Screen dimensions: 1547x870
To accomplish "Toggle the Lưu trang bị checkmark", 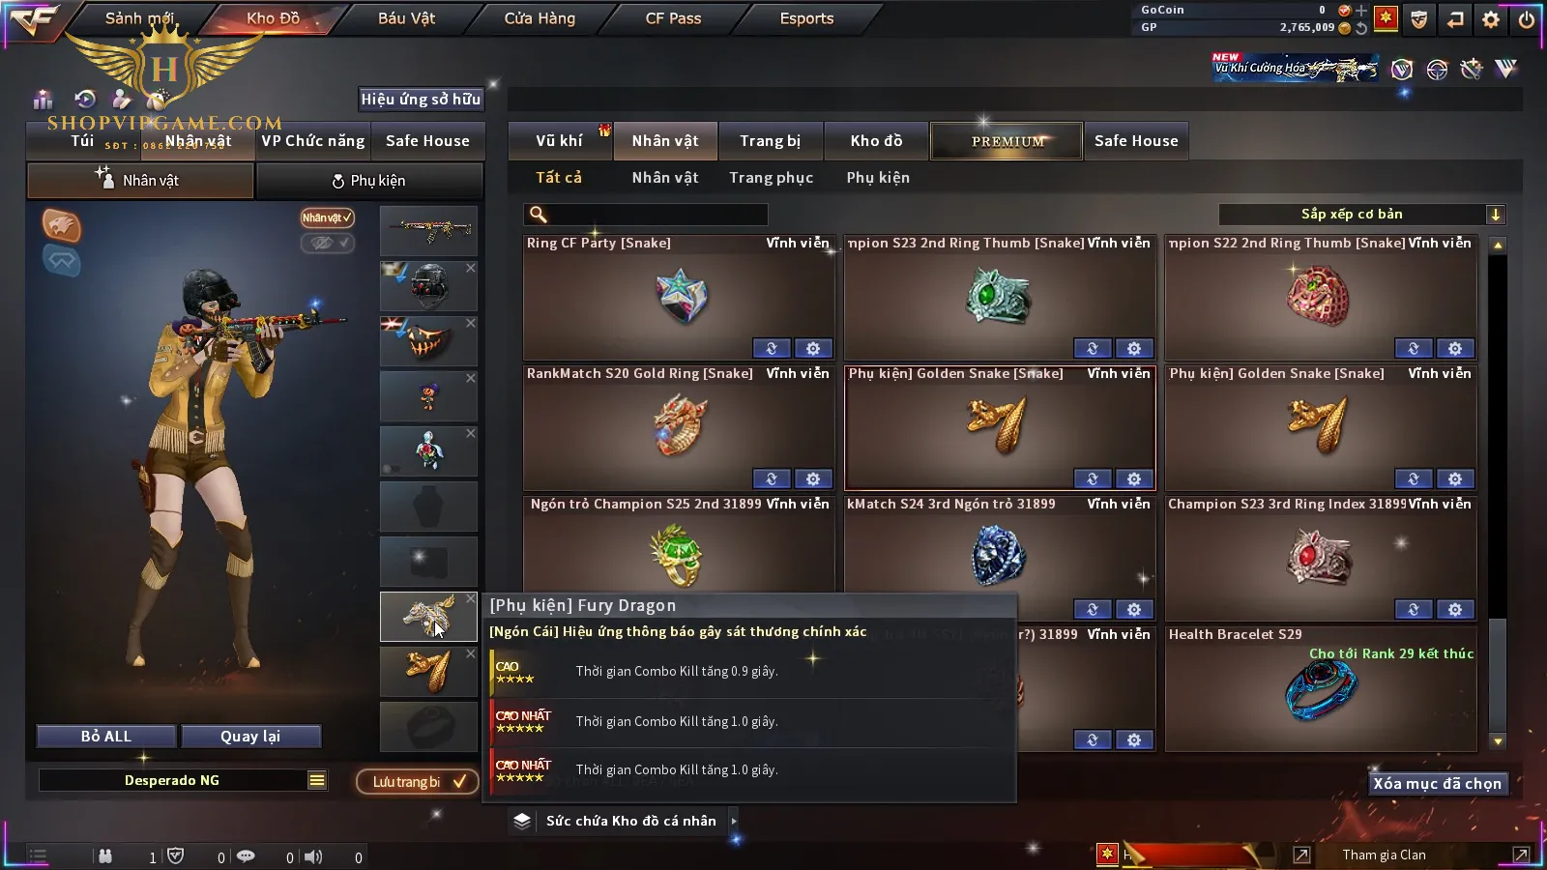I will click(417, 781).
